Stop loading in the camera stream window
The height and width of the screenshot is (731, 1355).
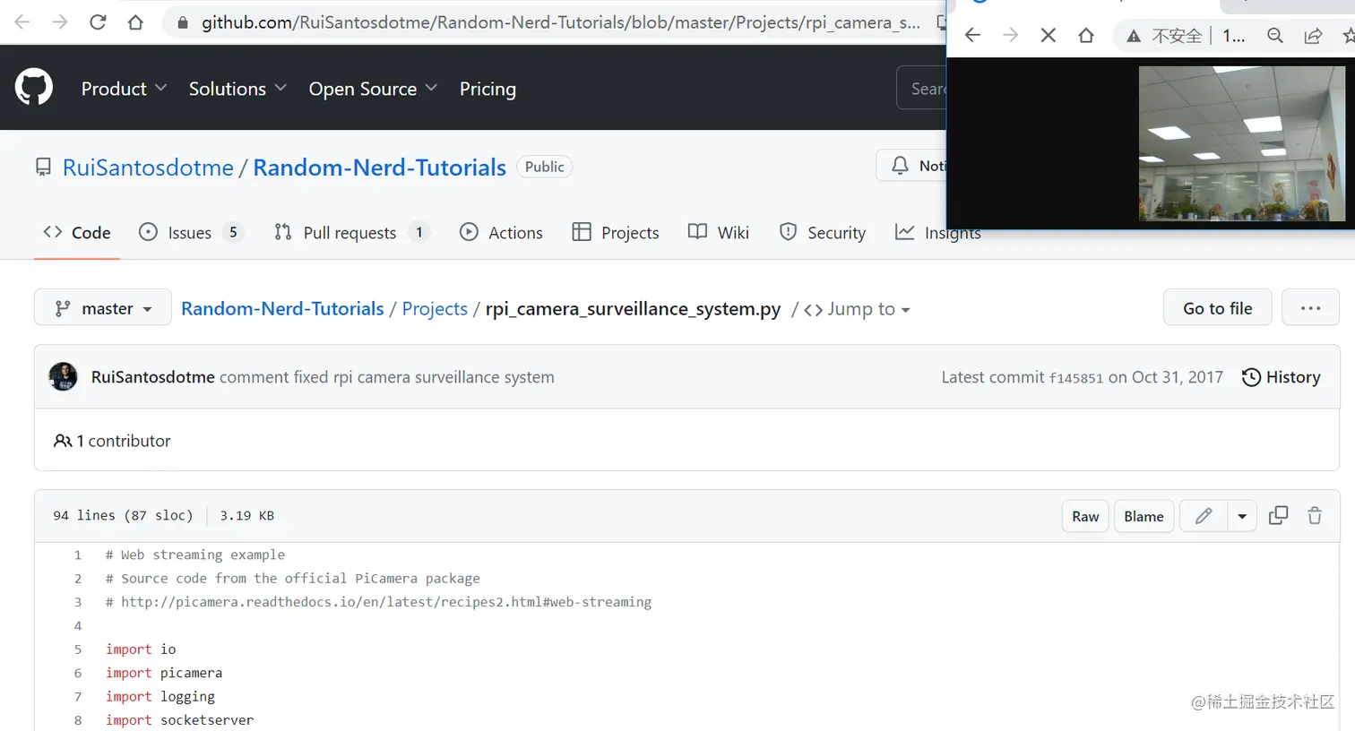(1048, 35)
